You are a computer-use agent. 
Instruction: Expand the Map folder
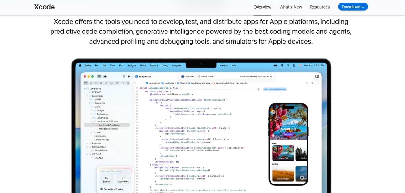pyautogui.click(x=92, y=132)
